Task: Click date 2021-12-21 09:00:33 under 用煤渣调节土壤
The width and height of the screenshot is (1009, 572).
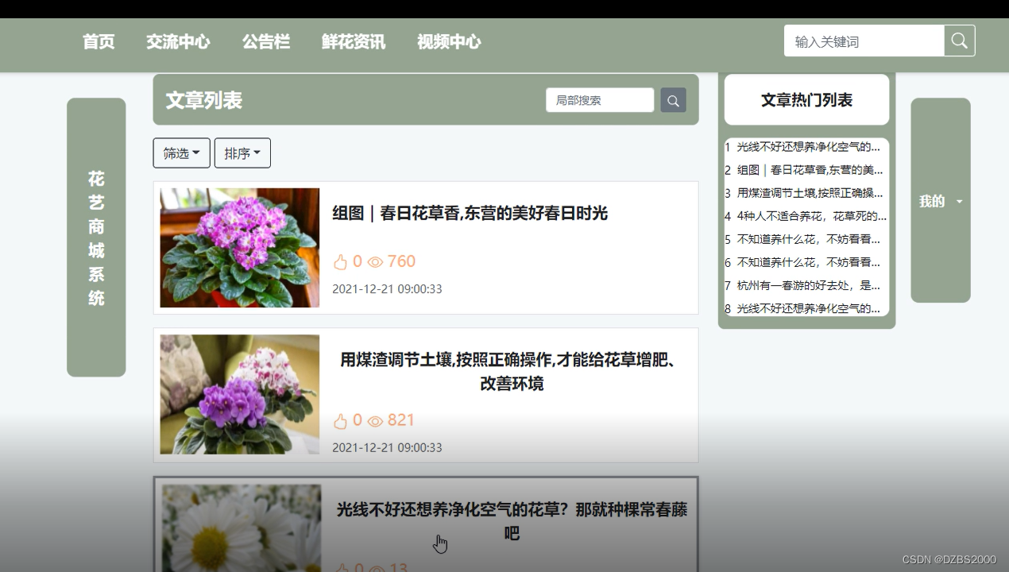Action: pos(387,448)
